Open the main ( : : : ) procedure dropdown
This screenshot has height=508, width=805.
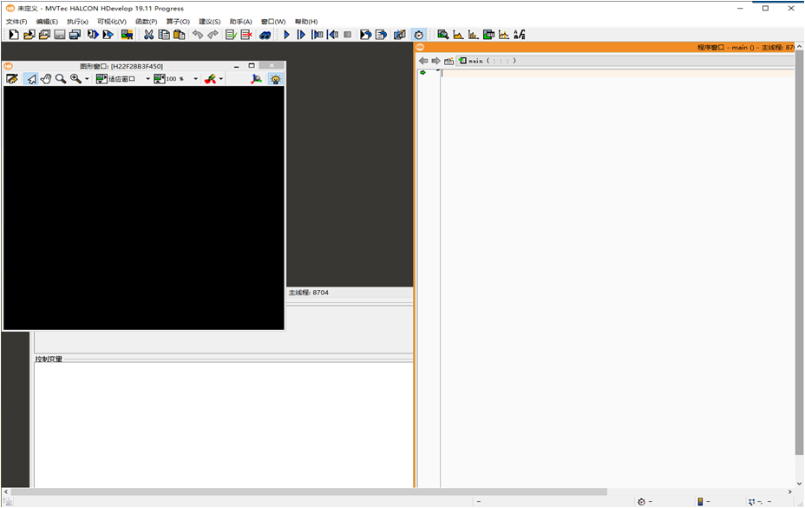coord(625,61)
